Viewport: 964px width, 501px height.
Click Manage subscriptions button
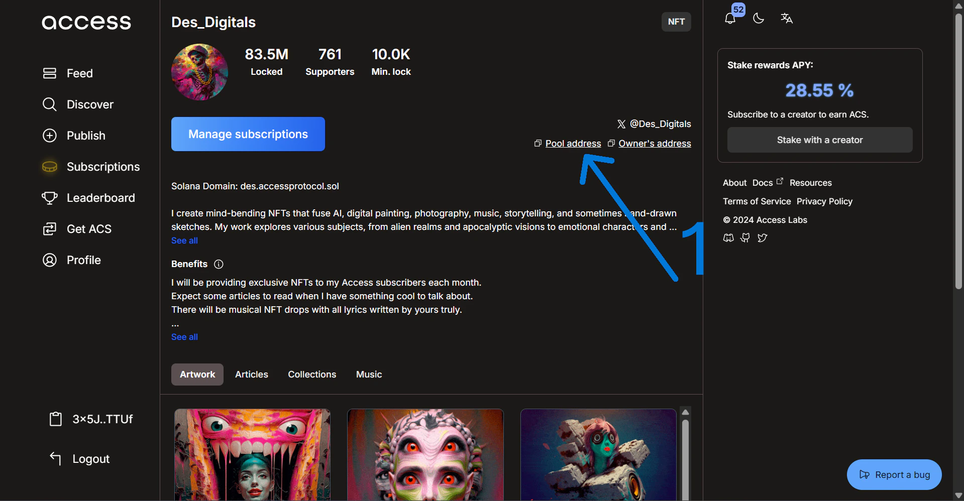pyautogui.click(x=248, y=134)
